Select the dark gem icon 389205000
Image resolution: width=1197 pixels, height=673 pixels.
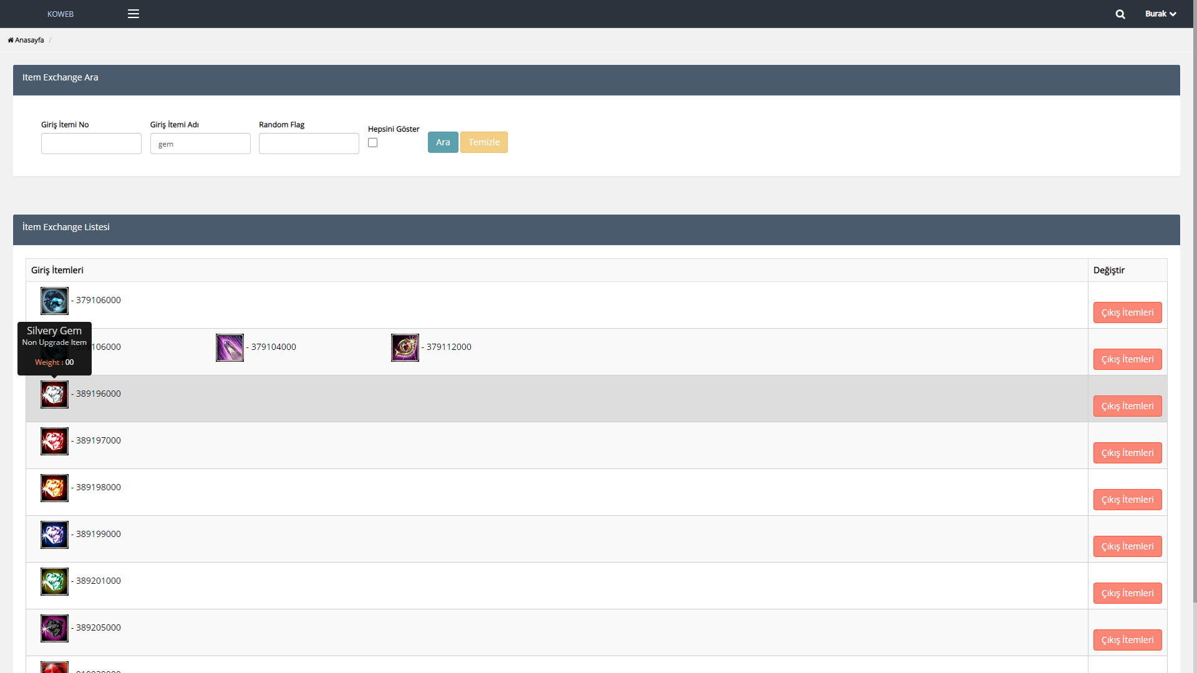54,628
